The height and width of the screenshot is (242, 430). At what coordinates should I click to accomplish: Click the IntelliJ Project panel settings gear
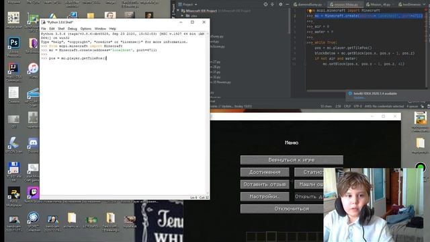[x=281, y=5]
